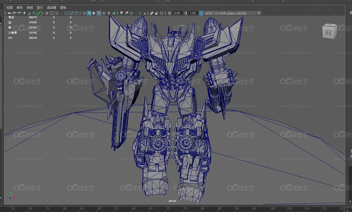
Task: Click frame 75 on the time slider
Action: 185,209
